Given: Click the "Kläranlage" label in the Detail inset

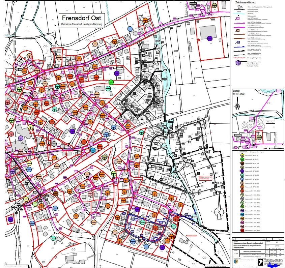Looking at the screenshot, I should (x=270, y=122).
